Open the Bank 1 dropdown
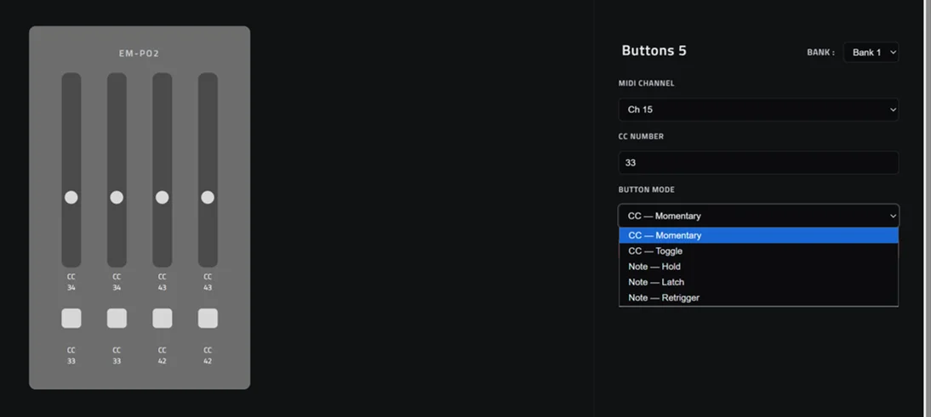This screenshot has height=417, width=931. click(x=871, y=52)
